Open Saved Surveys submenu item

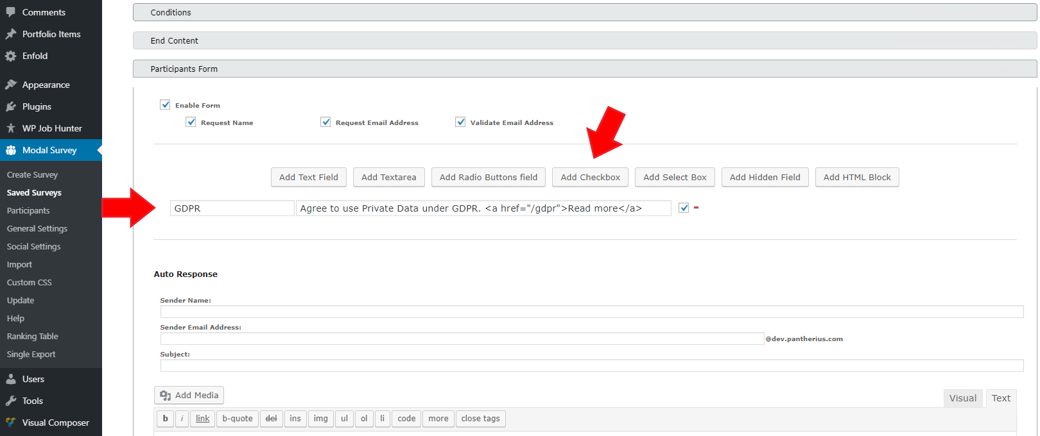click(x=34, y=192)
